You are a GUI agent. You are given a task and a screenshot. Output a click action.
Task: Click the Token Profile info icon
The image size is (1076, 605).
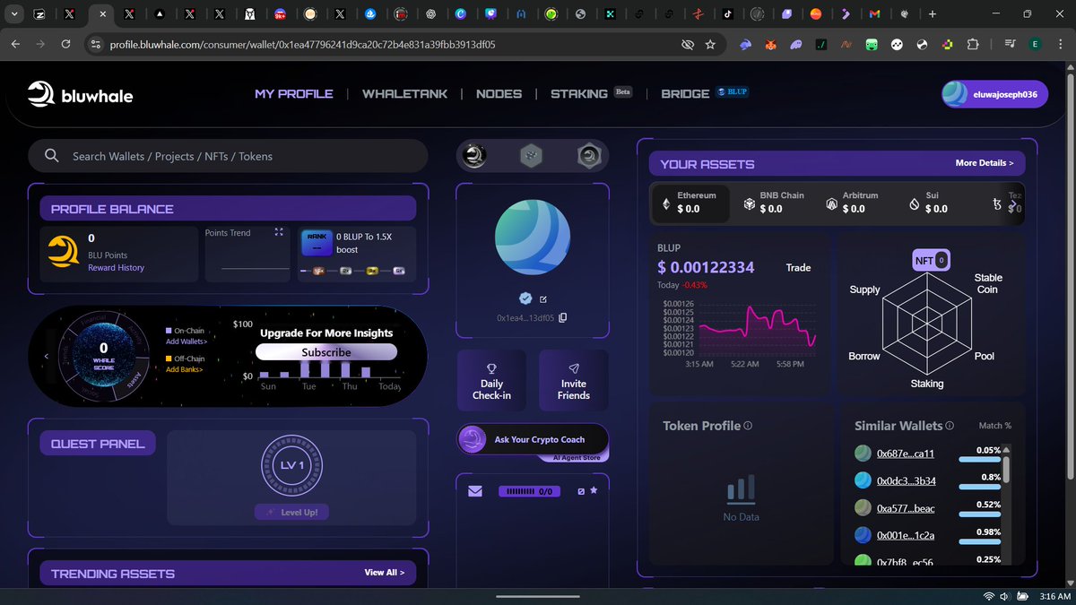point(748,426)
